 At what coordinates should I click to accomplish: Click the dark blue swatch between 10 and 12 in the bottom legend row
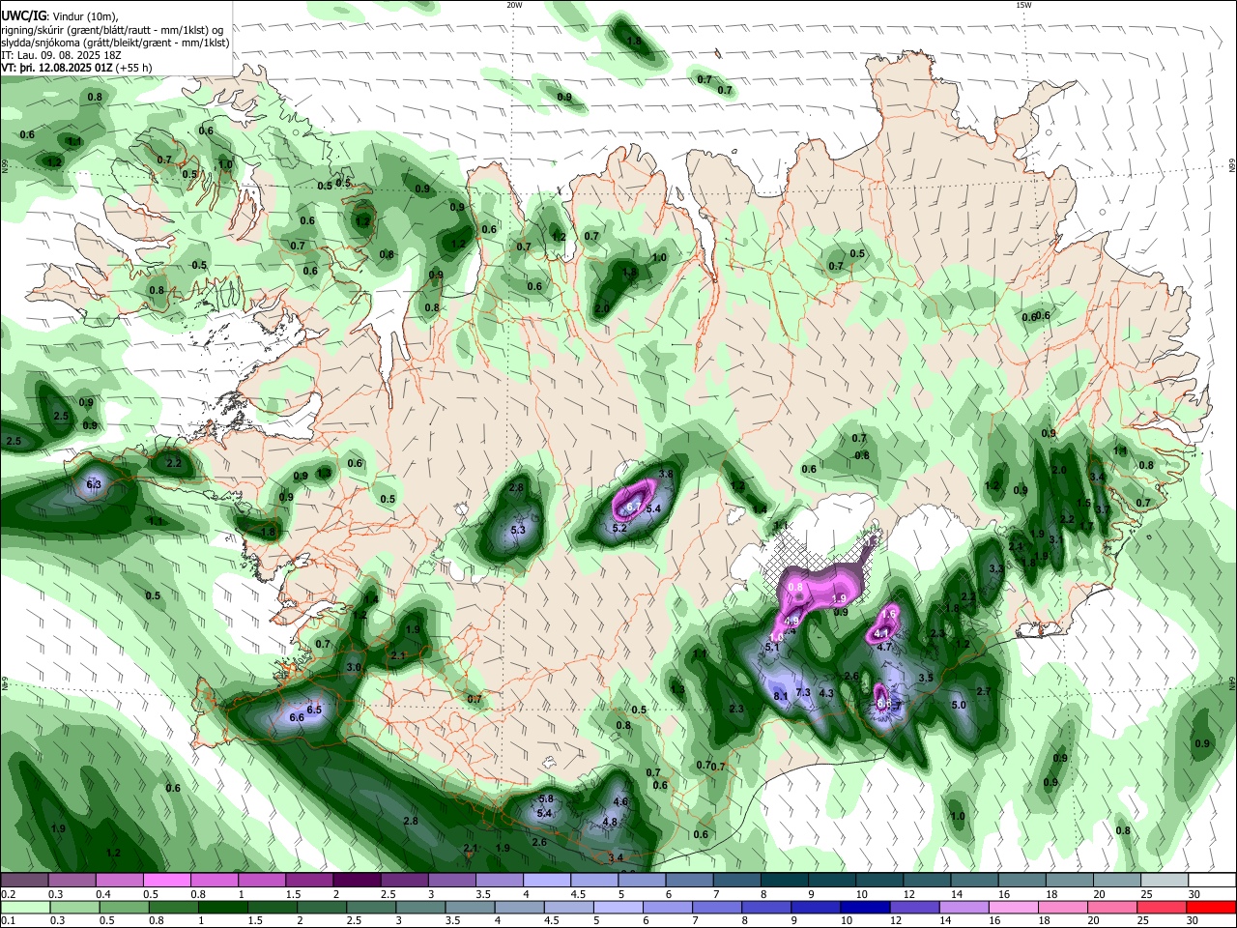(x=867, y=907)
